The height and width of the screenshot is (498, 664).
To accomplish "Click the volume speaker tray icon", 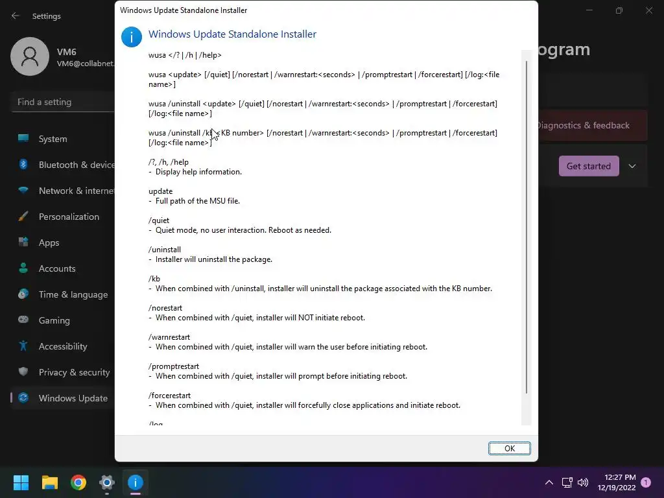I will (583, 482).
